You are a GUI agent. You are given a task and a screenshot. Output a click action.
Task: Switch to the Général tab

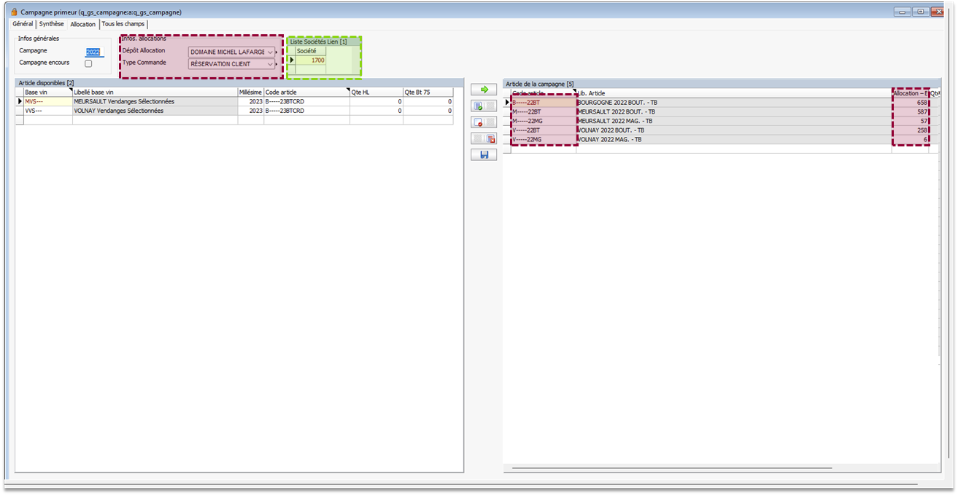coord(23,24)
